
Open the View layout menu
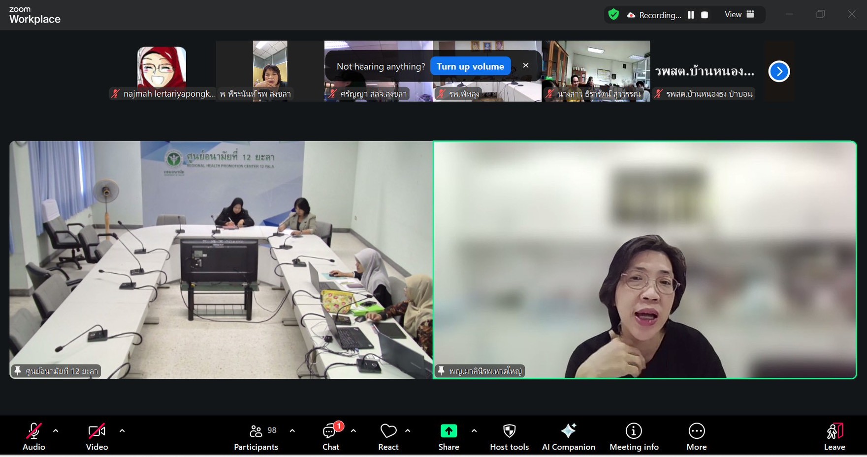[739, 15]
